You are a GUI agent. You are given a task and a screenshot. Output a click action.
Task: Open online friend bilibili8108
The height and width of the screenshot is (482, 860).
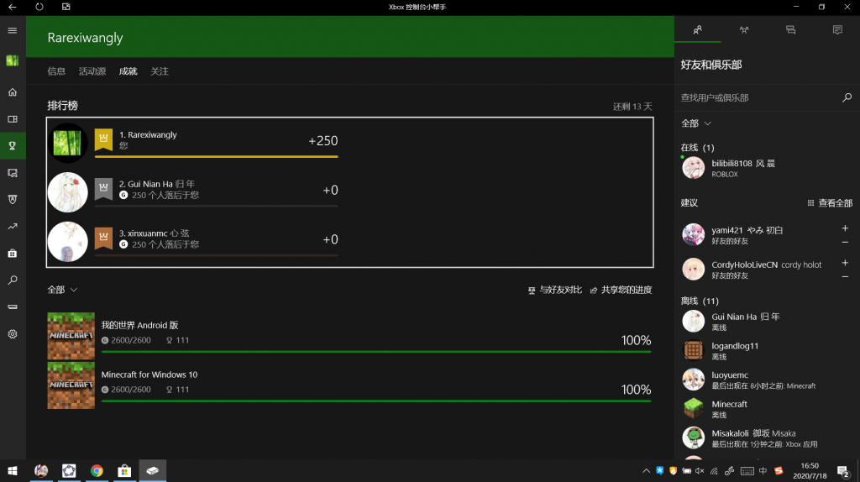(x=767, y=168)
